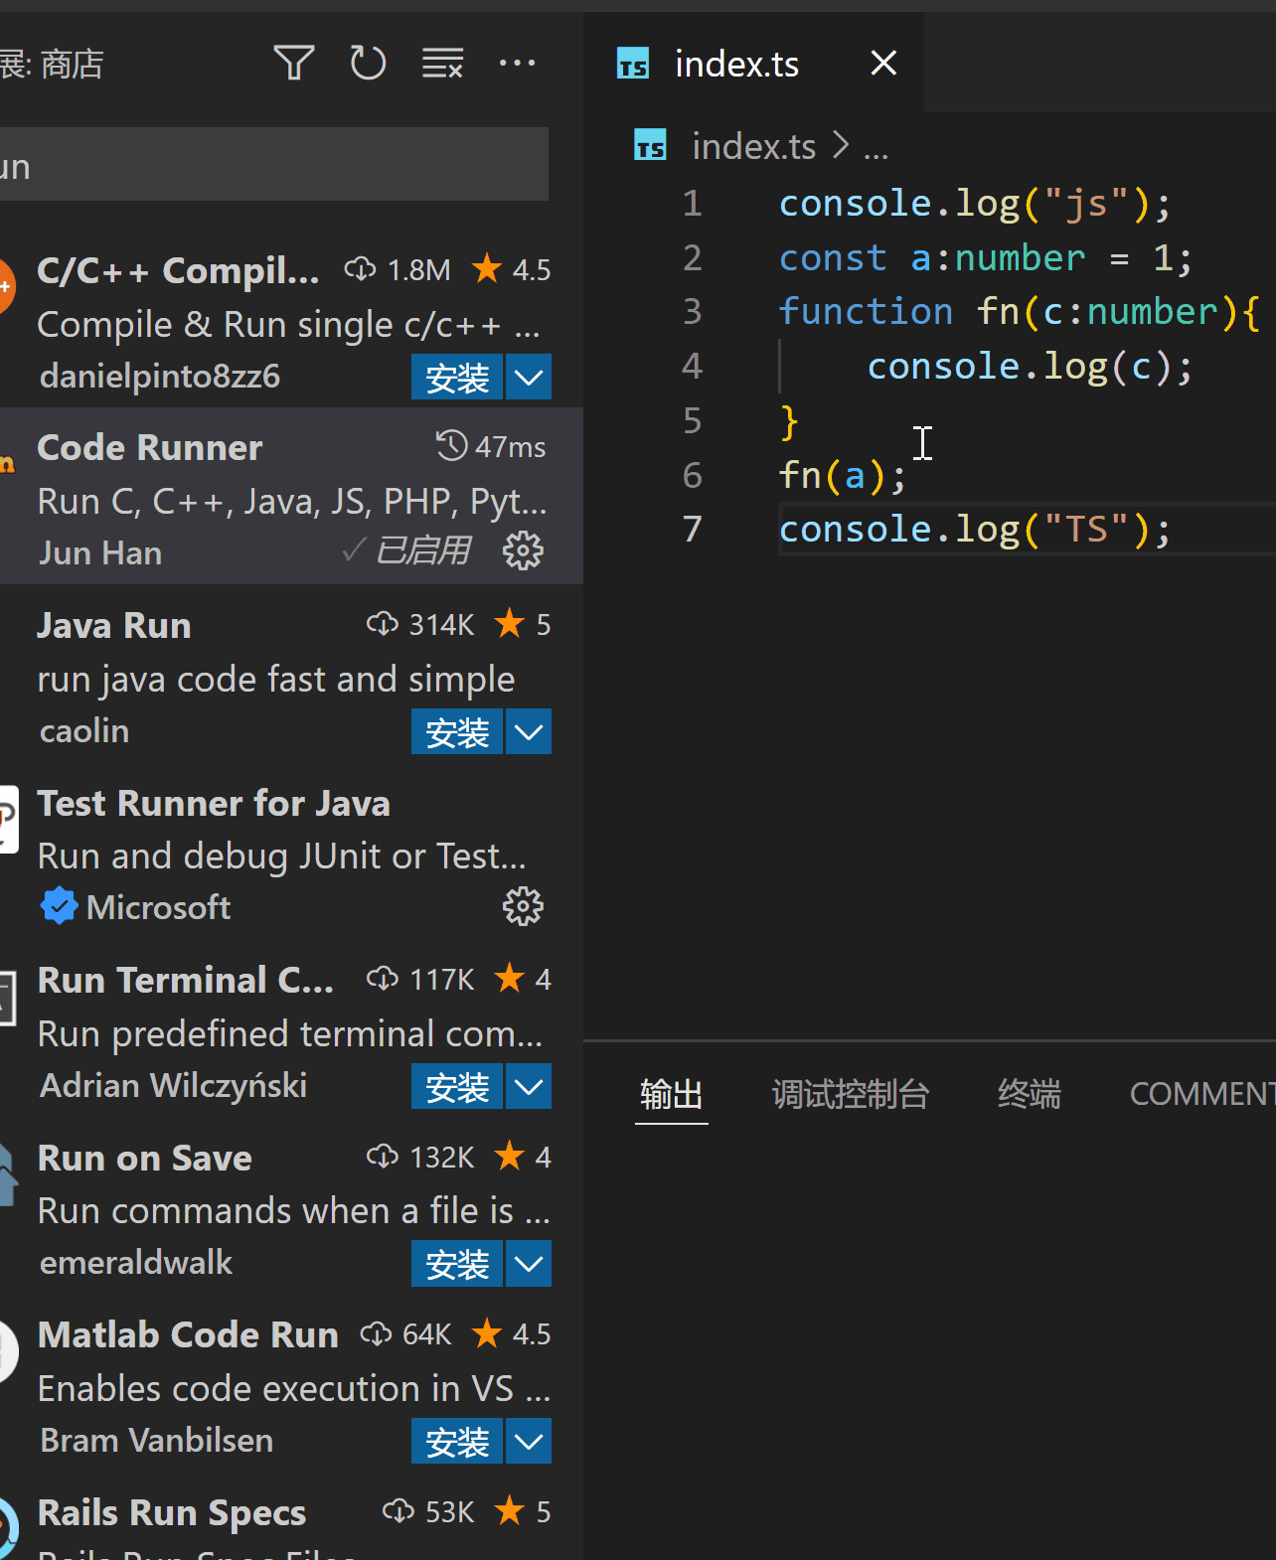Close the index.ts editor tab
1276x1560 pixels.
(x=883, y=64)
